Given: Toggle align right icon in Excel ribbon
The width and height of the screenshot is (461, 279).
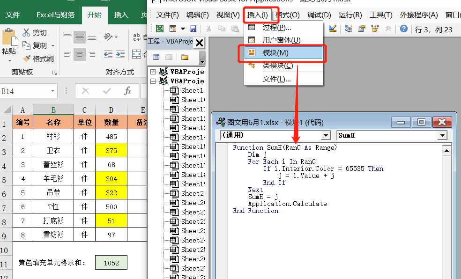Looking at the screenshot, I should click(92, 54).
